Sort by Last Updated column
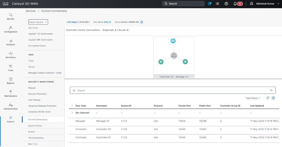Image resolution: width=282 pixels, height=147 pixels. [x=257, y=106]
